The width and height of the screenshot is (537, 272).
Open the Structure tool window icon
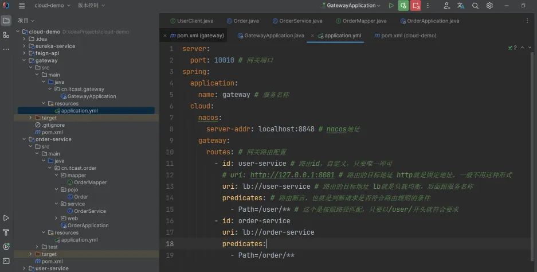6,35
